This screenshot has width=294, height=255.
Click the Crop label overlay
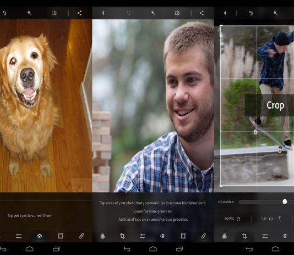[275, 105]
